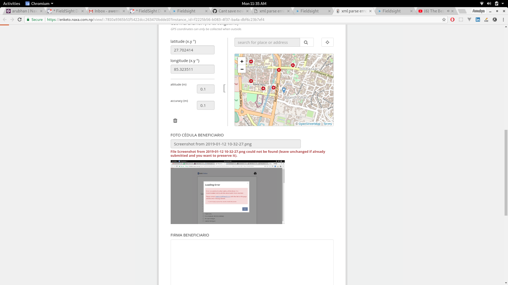Viewport: 508px width, 285px height.
Task: Click the file not found error message
Action: [x=248, y=154]
